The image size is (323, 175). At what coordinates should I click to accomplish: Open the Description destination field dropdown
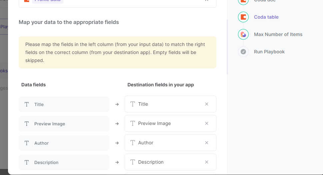tap(170, 162)
